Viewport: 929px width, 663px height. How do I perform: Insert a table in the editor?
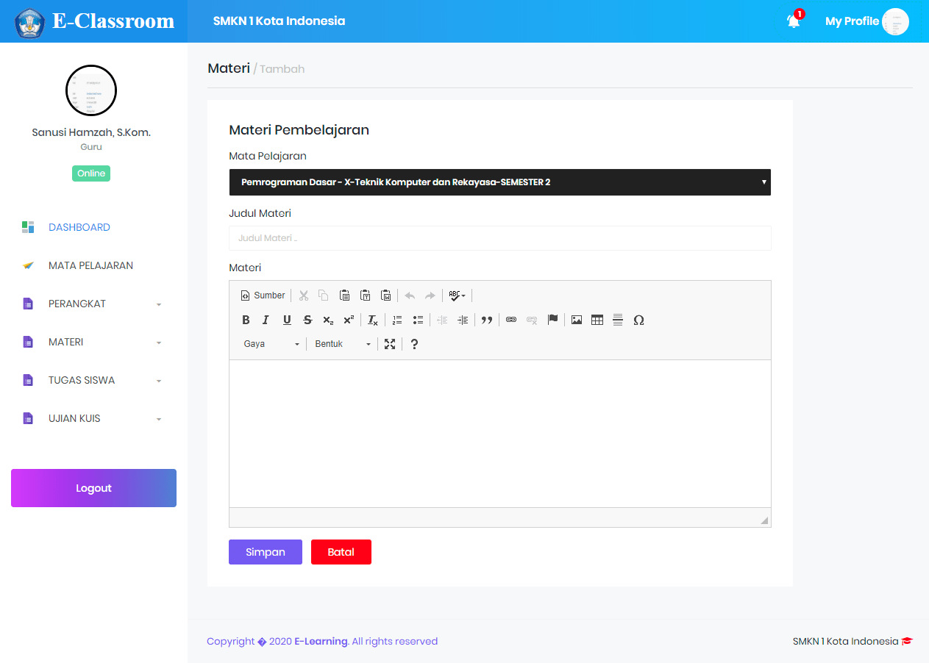(x=597, y=320)
